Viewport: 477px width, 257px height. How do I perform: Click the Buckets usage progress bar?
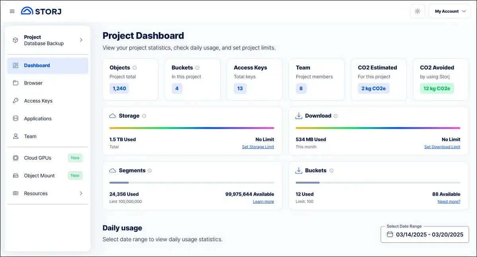pos(378,183)
